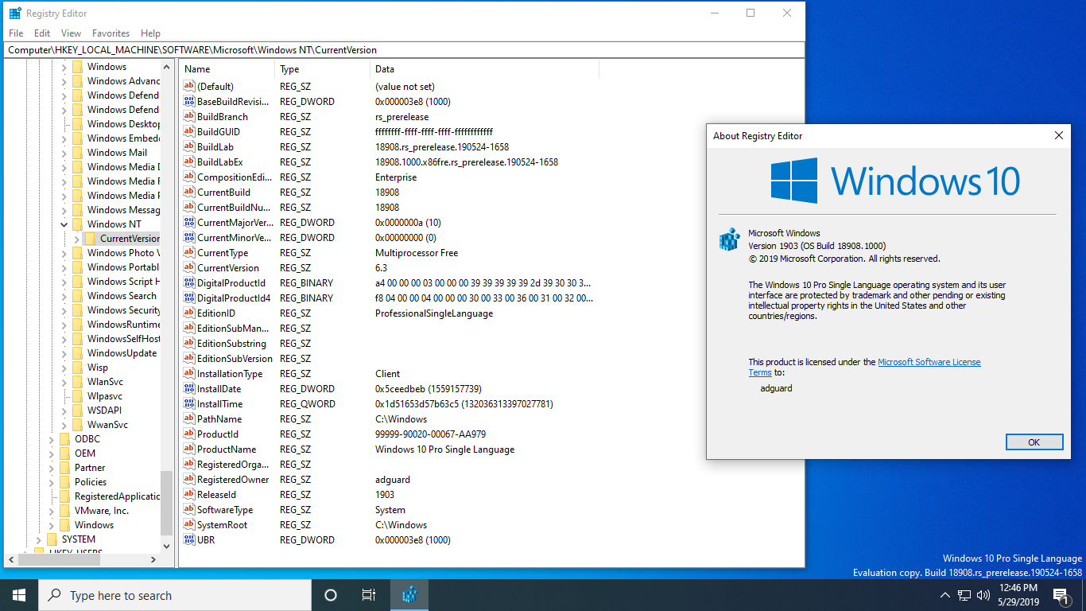
Task: Expand the Windows Search key
Action: pos(64,296)
